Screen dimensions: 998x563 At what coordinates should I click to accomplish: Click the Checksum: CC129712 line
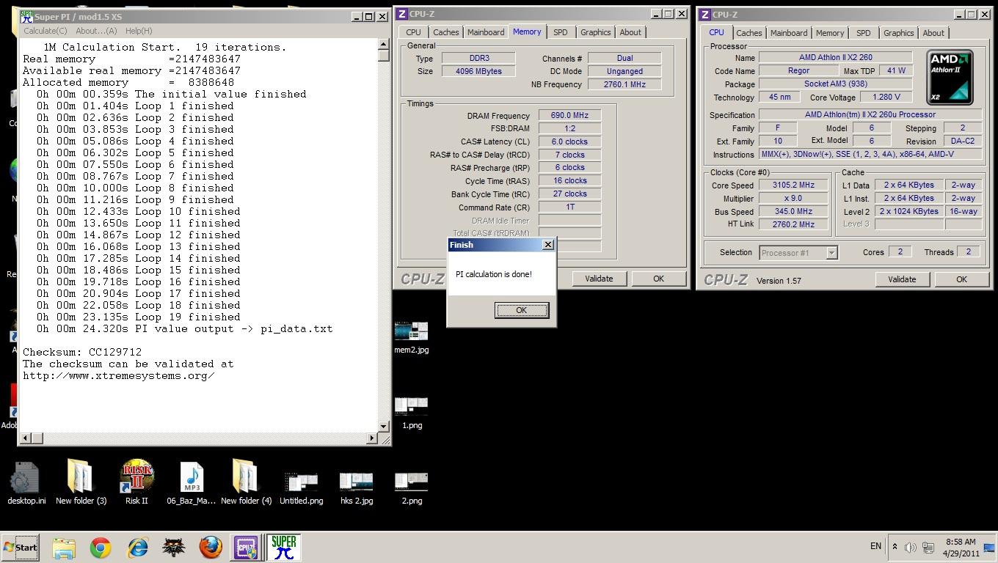pos(82,352)
